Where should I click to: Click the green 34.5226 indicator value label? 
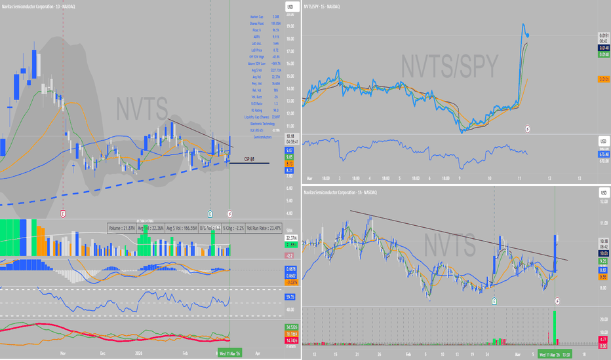(292, 327)
